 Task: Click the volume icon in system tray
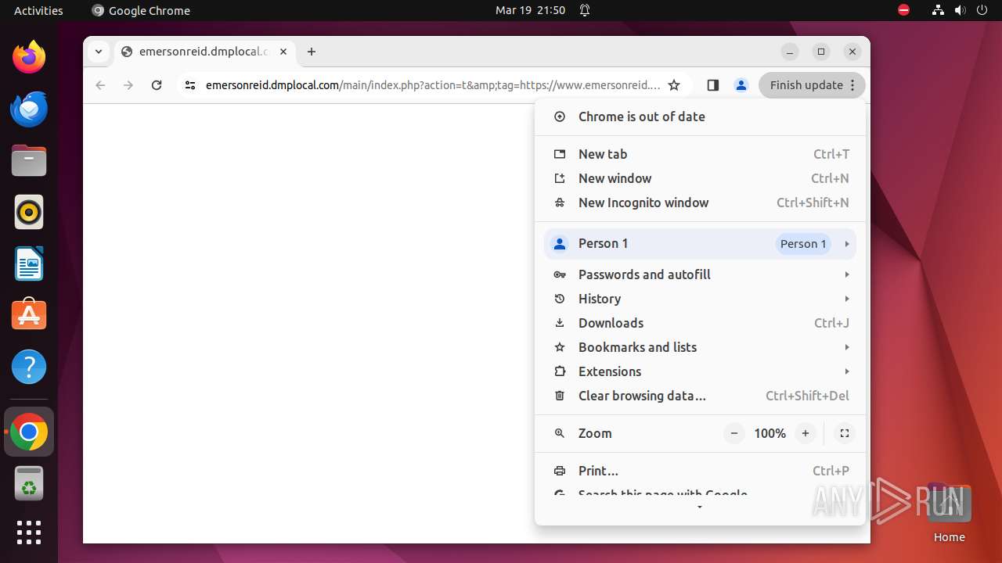pos(960,10)
